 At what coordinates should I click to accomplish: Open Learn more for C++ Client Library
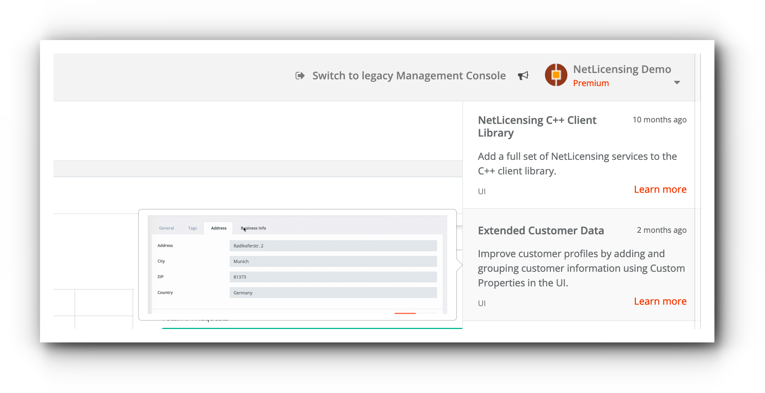point(660,189)
